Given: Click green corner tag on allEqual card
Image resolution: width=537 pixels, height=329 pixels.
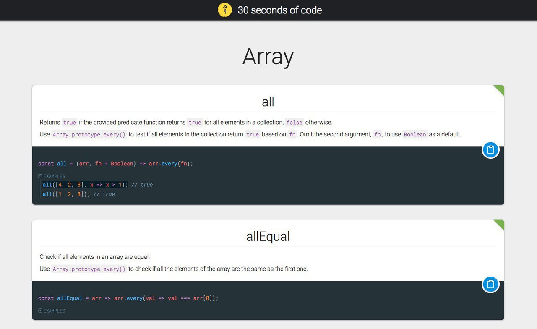Looking at the screenshot, I should click(x=500, y=224).
